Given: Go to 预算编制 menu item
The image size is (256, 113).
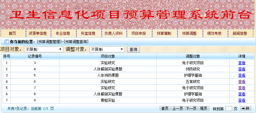Looking at the screenshot, I should 164,34.
